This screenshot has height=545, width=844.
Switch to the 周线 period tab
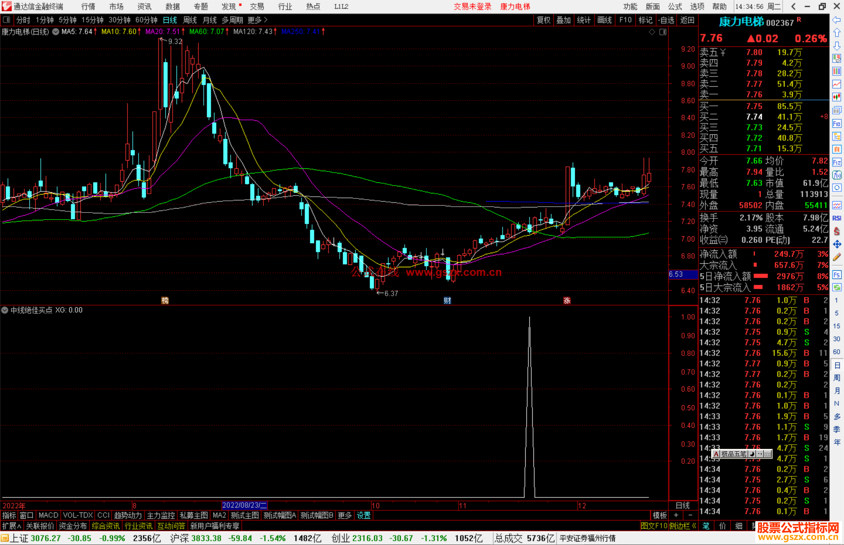pos(190,20)
